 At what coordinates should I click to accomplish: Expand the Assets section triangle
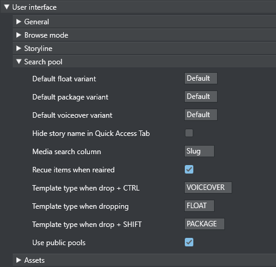coord(19,260)
